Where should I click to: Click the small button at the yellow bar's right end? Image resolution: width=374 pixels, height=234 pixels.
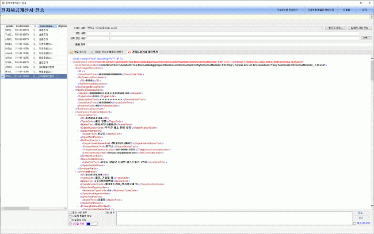click(372, 17)
